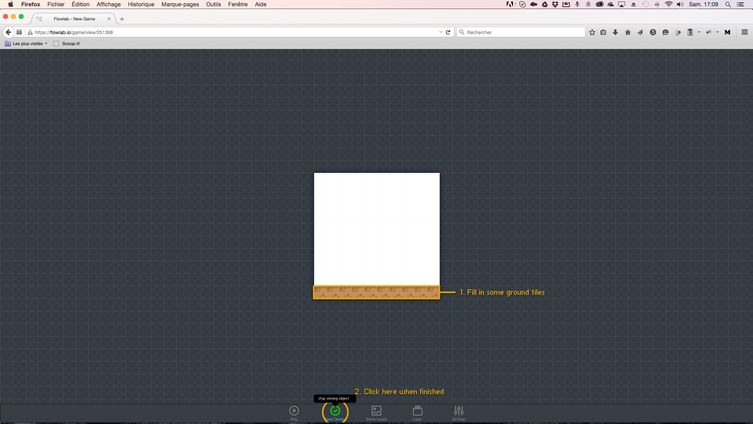Open volume control in menu bar
This screenshot has height=424, width=753.
[680, 4]
